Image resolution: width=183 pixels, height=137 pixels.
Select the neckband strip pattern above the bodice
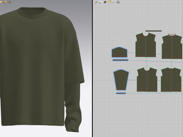(154, 31)
